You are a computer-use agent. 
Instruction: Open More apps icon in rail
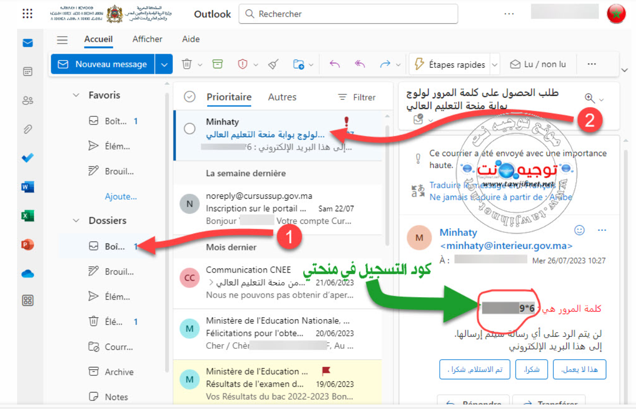[28, 301]
